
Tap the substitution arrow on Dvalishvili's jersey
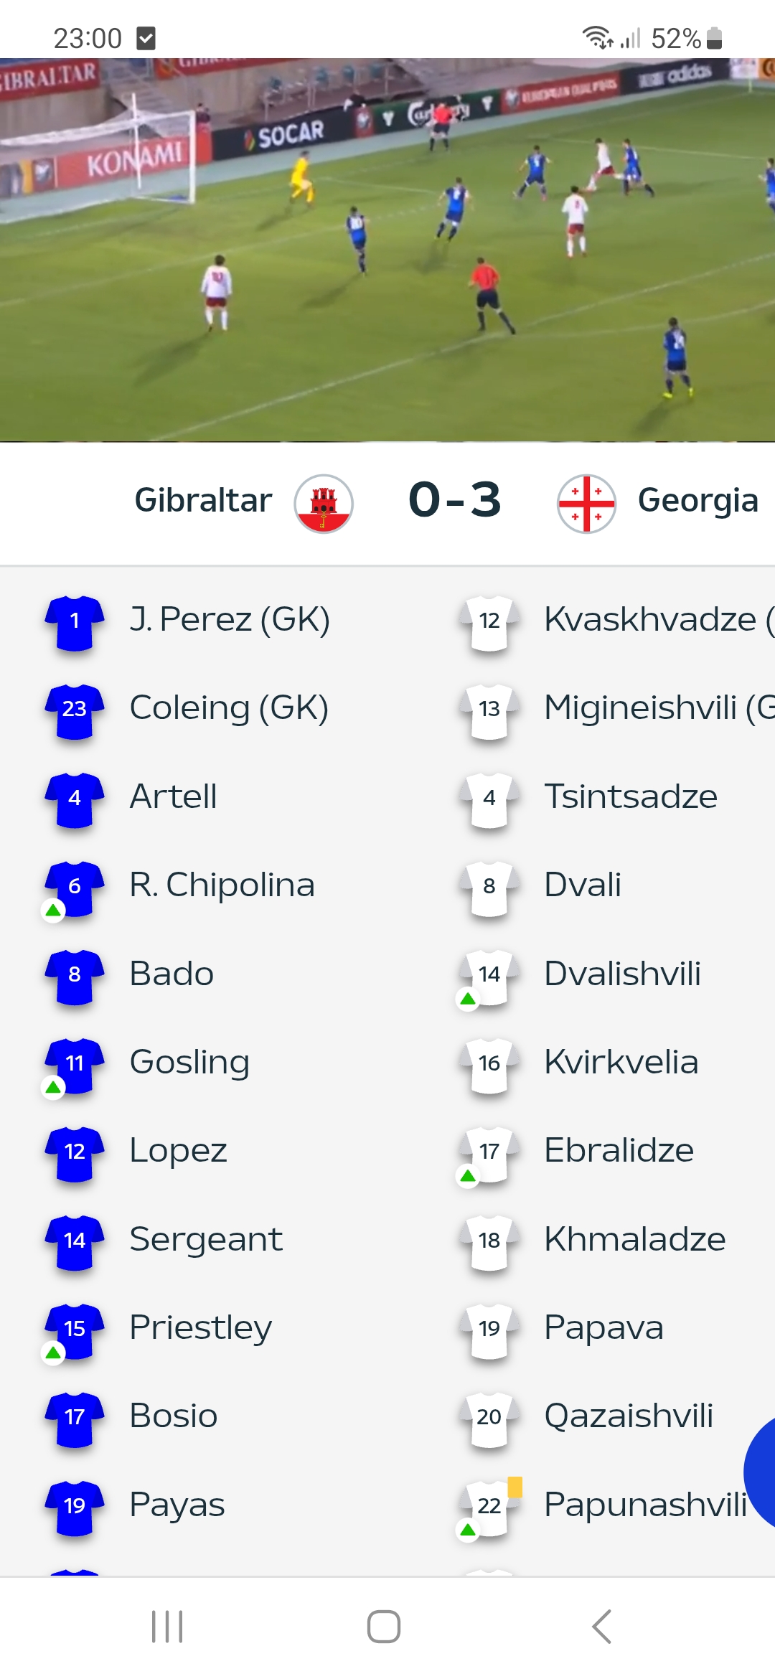click(x=468, y=999)
